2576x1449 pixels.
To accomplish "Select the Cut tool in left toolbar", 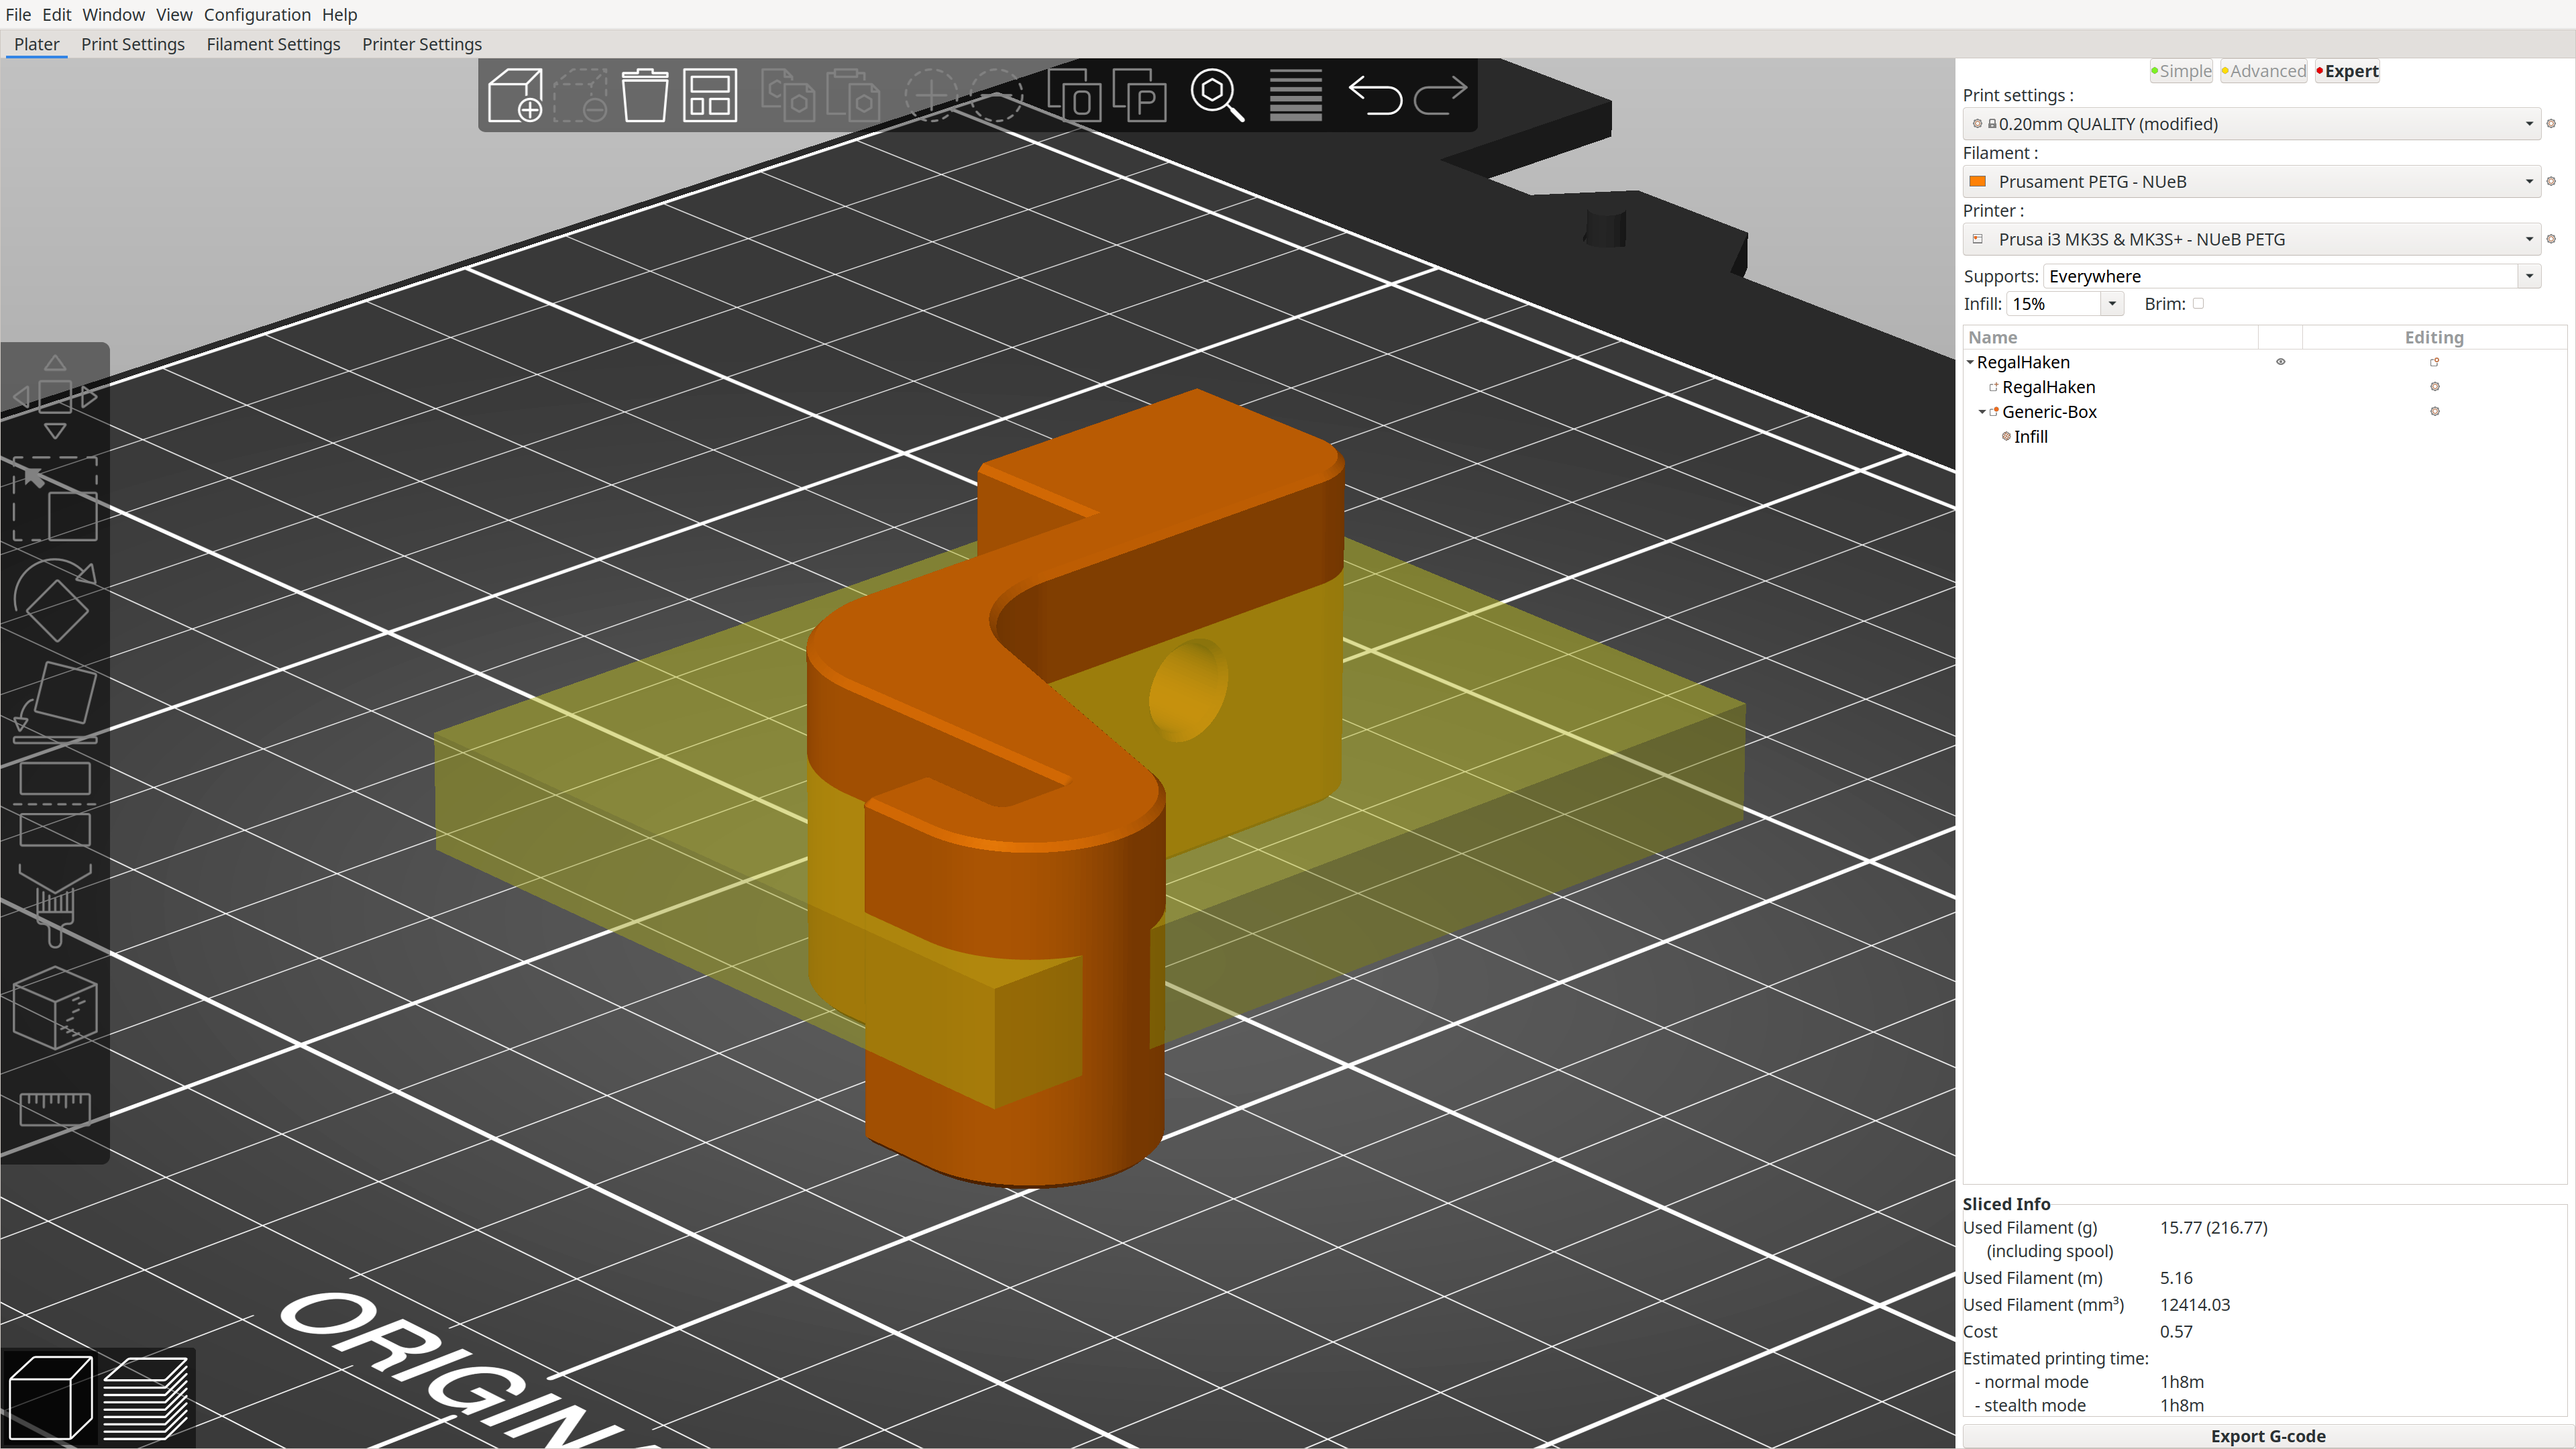I will click(55, 804).
